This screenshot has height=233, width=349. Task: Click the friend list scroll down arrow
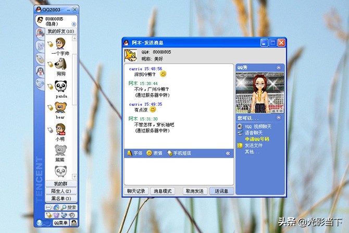pyautogui.click(x=74, y=177)
